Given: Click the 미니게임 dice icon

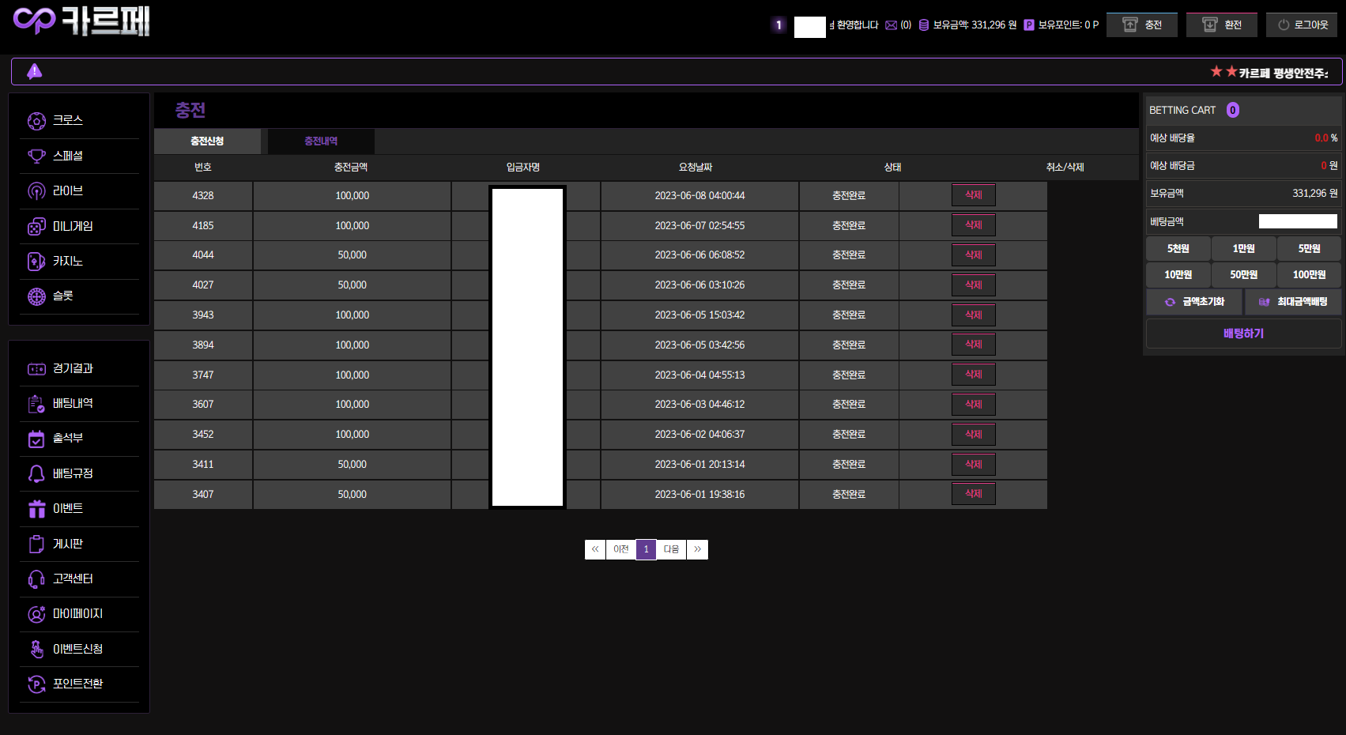Looking at the screenshot, I should 36,227.
